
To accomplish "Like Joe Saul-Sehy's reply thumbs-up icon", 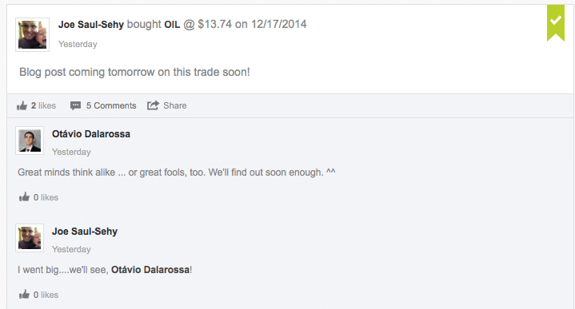I will 24,295.
